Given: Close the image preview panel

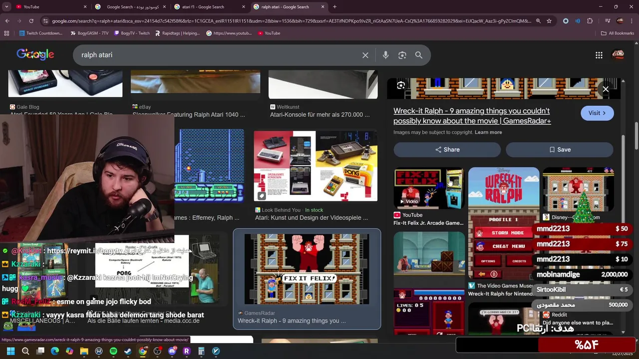Looking at the screenshot, I should point(606,89).
